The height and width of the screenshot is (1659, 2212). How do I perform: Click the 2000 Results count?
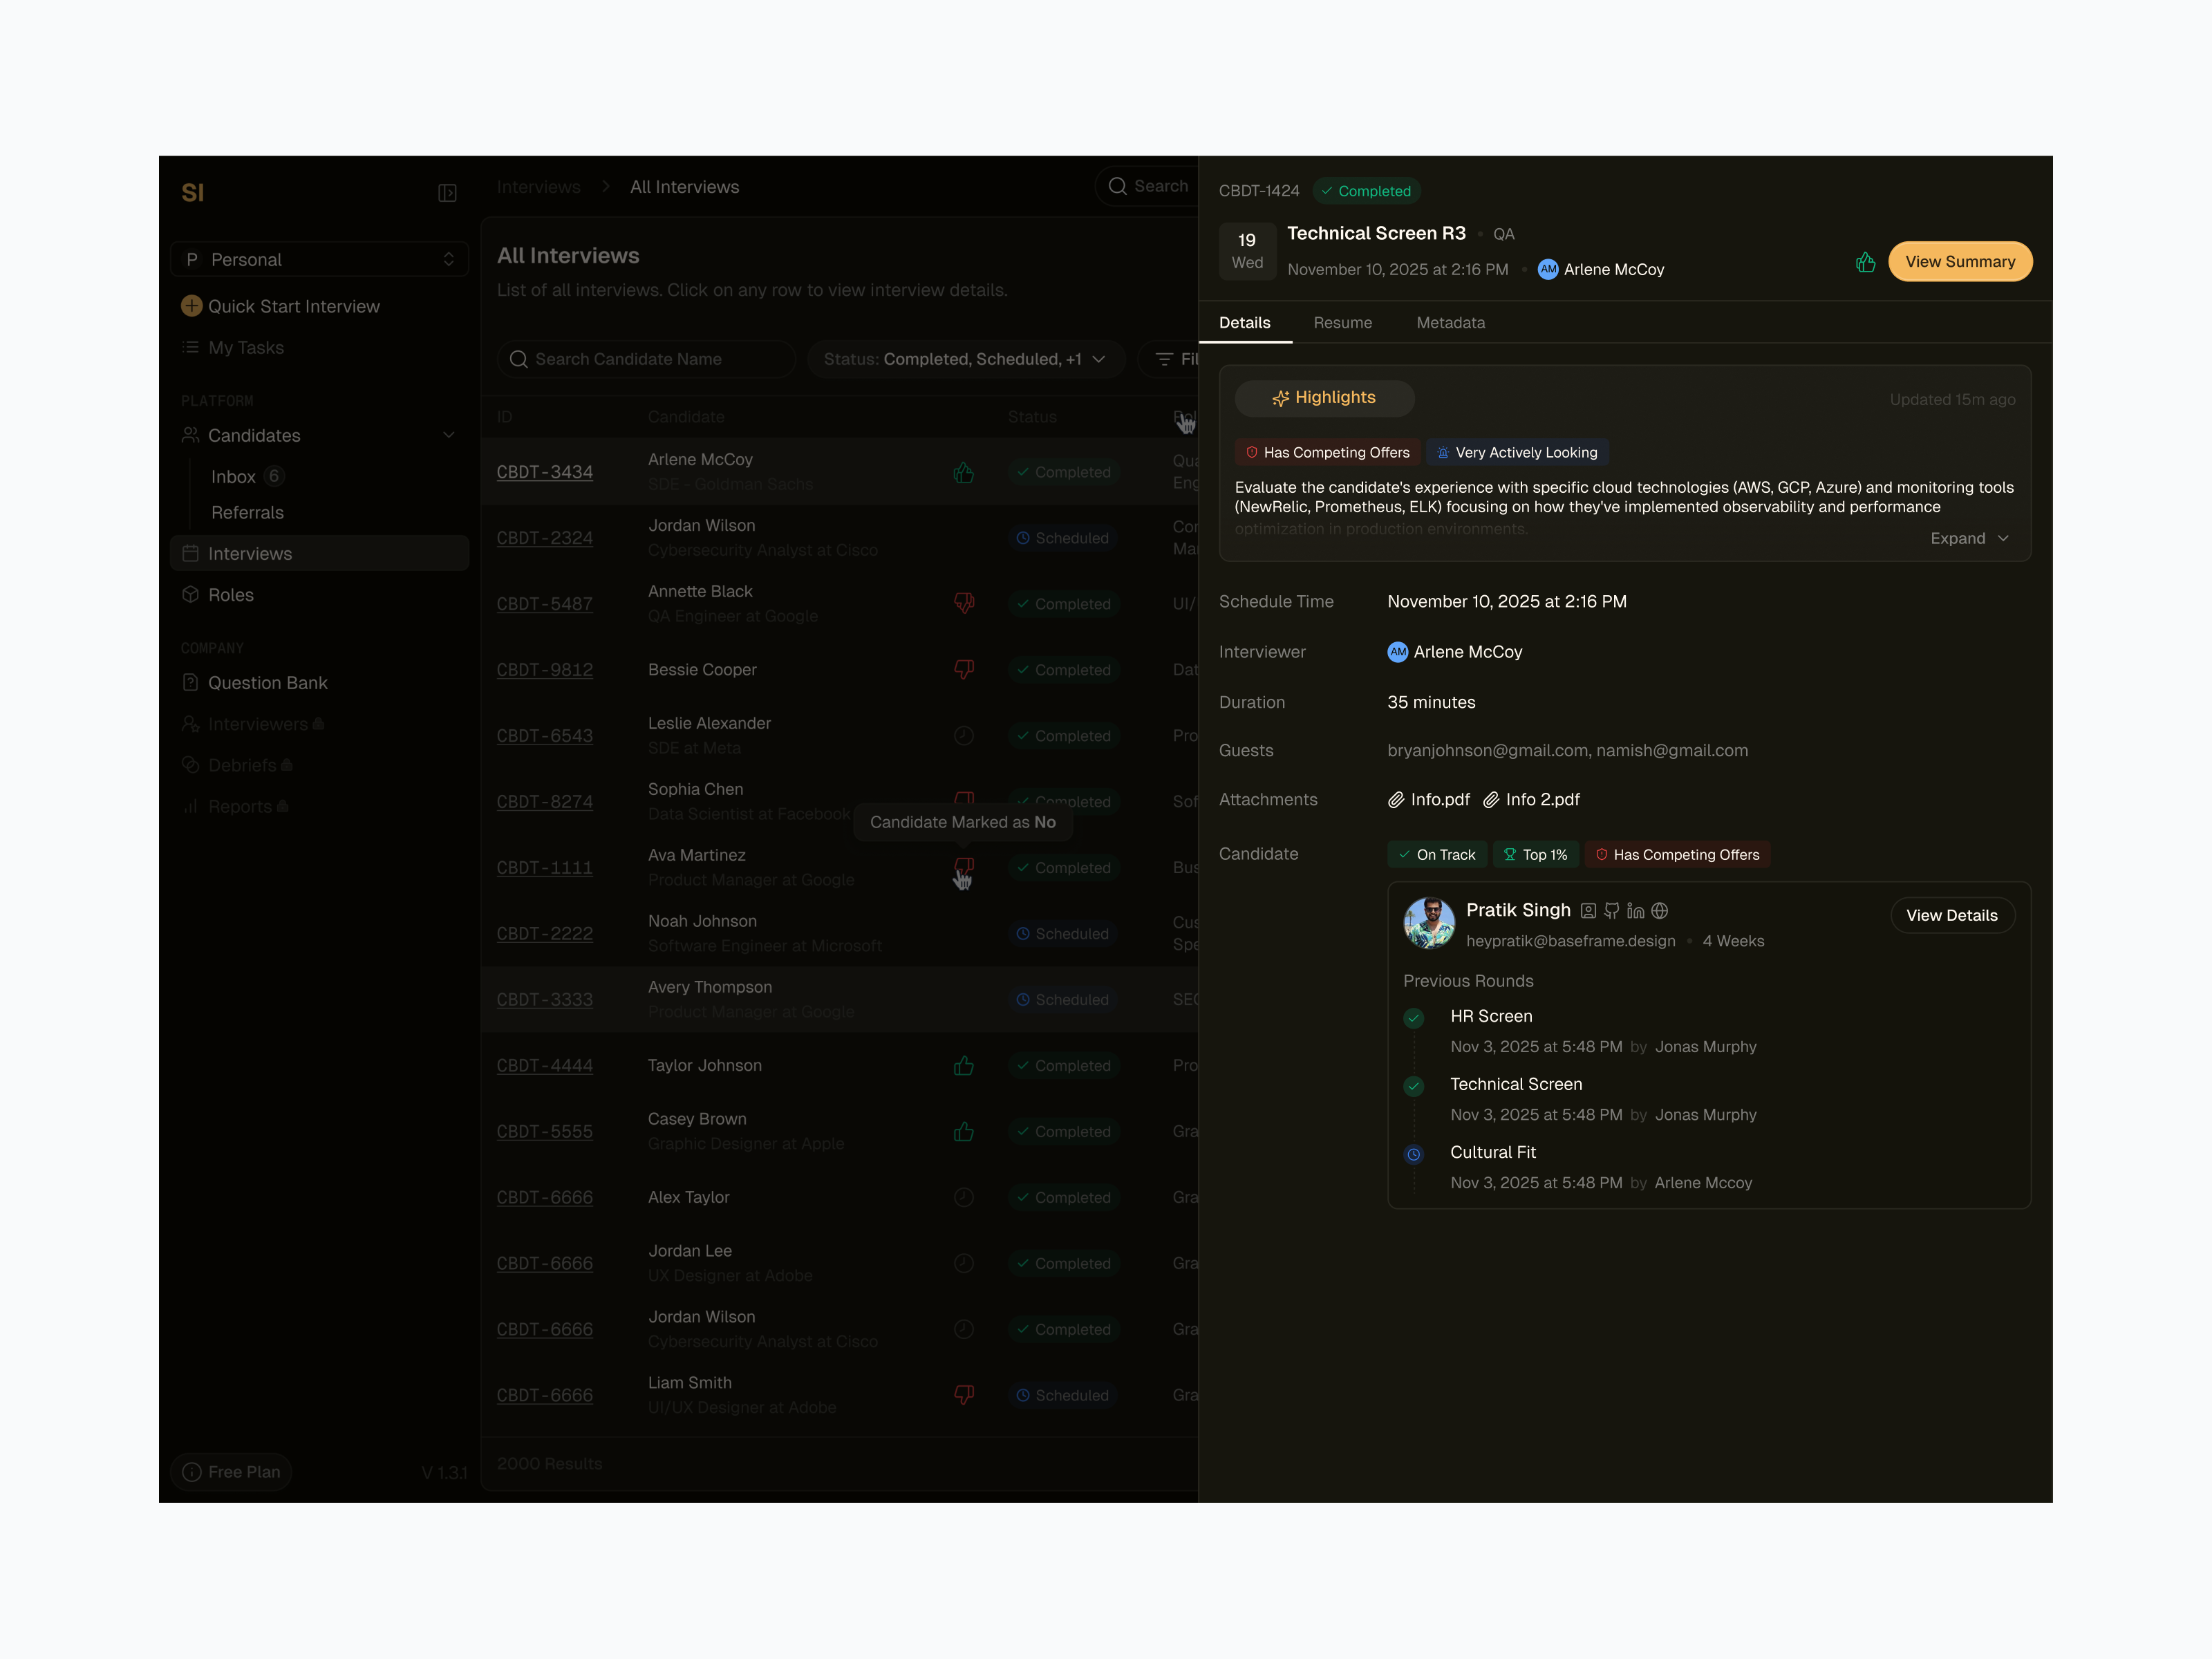pyautogui.click(x=550, y=1464)
